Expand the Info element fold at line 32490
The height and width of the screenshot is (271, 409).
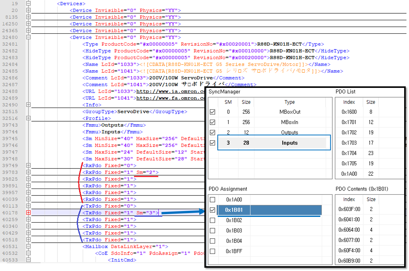click(28, 105)
